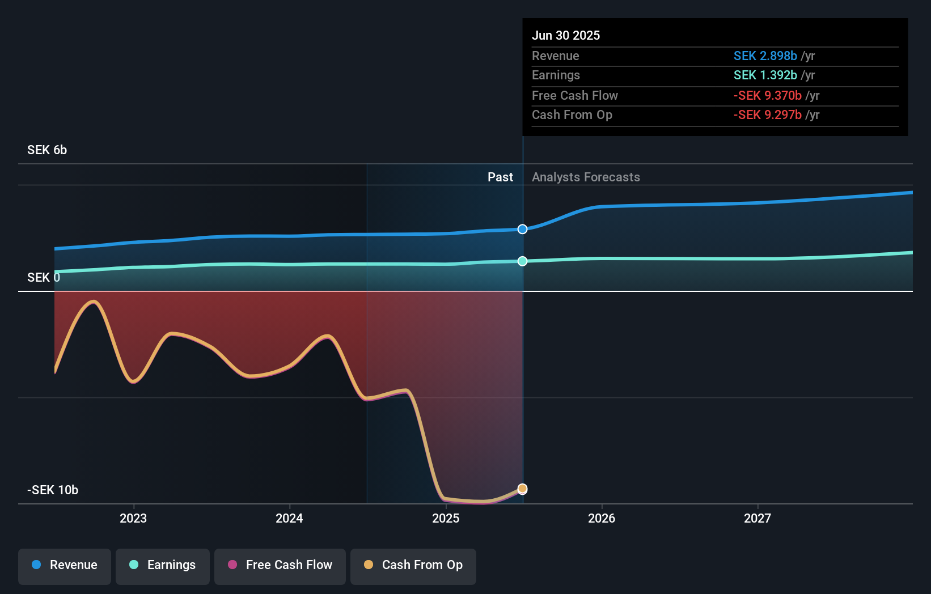Screen dimensions: 931x594
Task: Click the 2024 x-axis label
Action: pyautogui.click(x=289, y=519)
